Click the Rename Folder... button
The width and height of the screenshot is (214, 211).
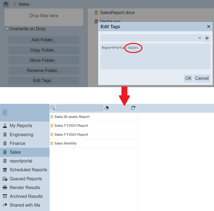pos(44,70)
